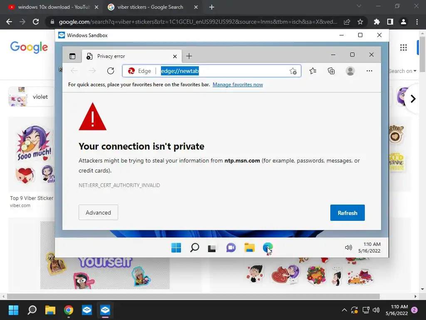Open Sandbox Start menu icon
The image size is (426, 320).
click(x=176, y=248)
